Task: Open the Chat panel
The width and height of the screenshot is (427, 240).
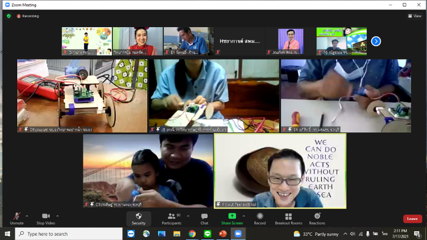Action: click(204, 218)
